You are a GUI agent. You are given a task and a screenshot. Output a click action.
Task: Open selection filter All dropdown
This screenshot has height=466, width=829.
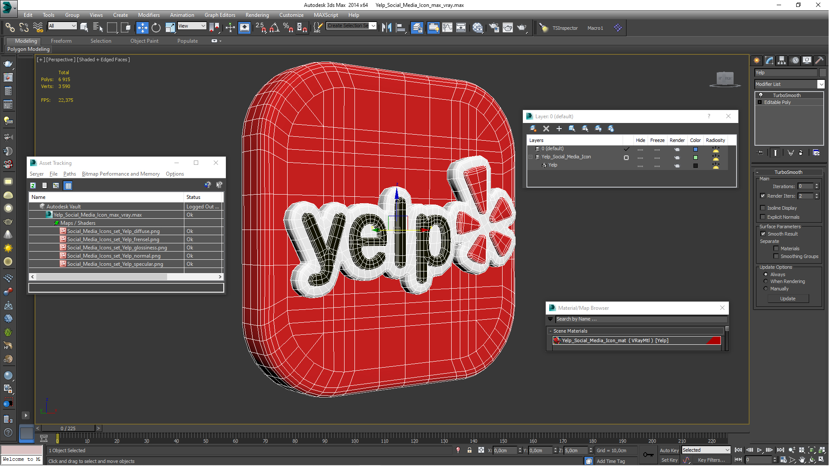click(62, 26)
